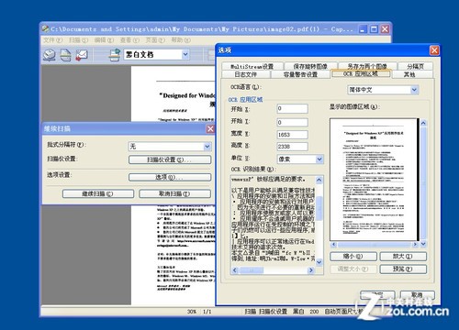Click the 继续扫描(C) button
Screen dimensions: 459x330
98,193
